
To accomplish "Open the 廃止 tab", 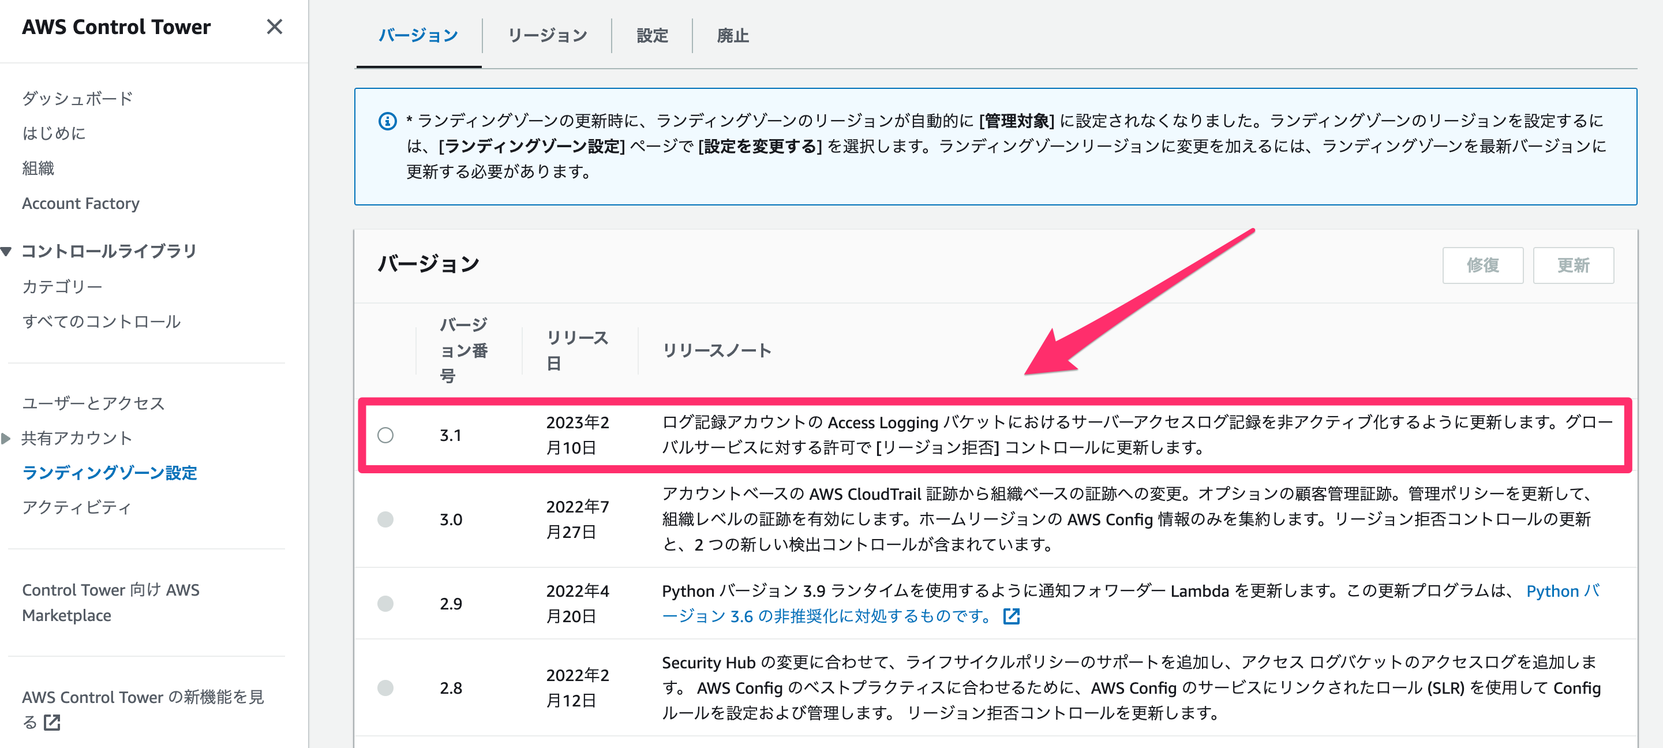I will click(x=733, y=36).
